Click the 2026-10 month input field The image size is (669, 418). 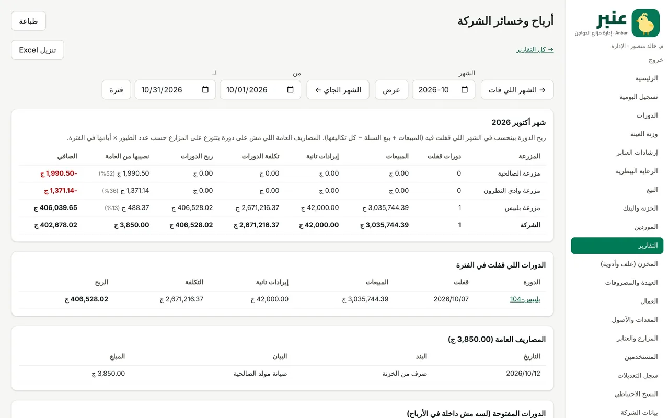click(x=444, y=90)
